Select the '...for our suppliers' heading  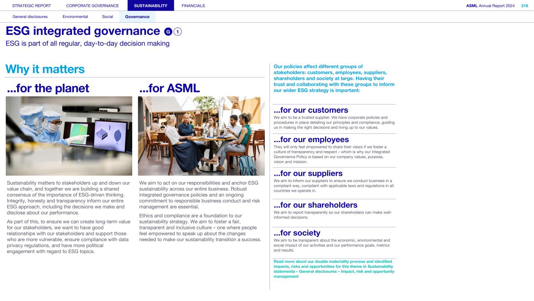(x=308, y=173)
